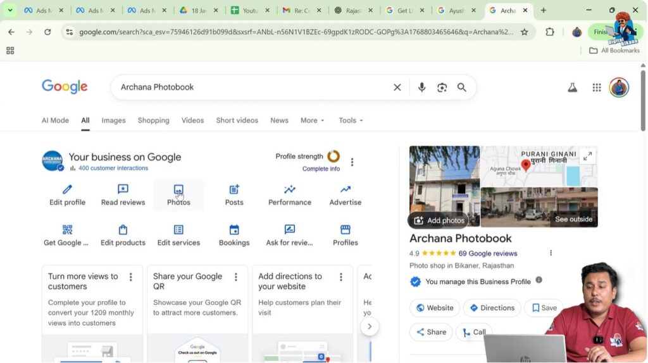Start voice search with microphone
Image resolution: width=648 pixels, height=363 pixels.
[x=421, y=88]
